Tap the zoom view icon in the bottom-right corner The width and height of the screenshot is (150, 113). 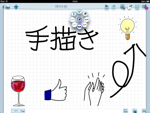(x=144, y=111)
